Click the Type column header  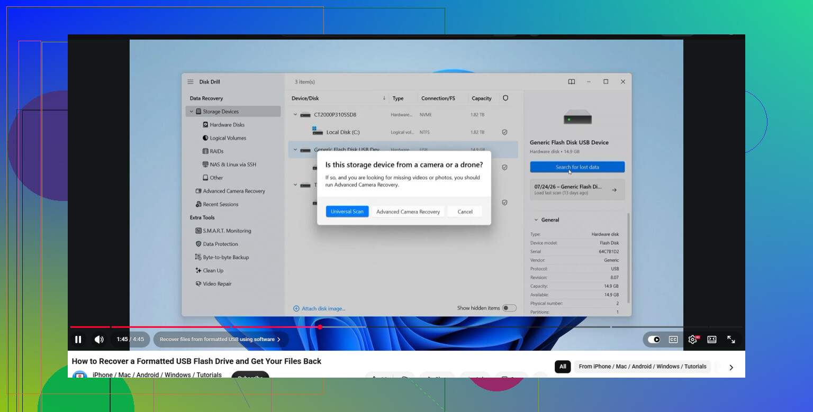click(398, 98)
